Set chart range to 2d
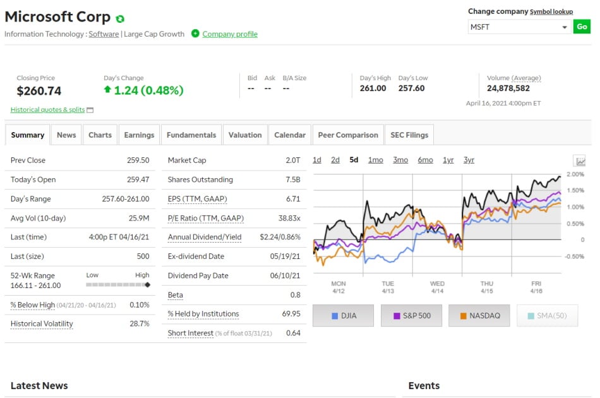 click(335, 160)
